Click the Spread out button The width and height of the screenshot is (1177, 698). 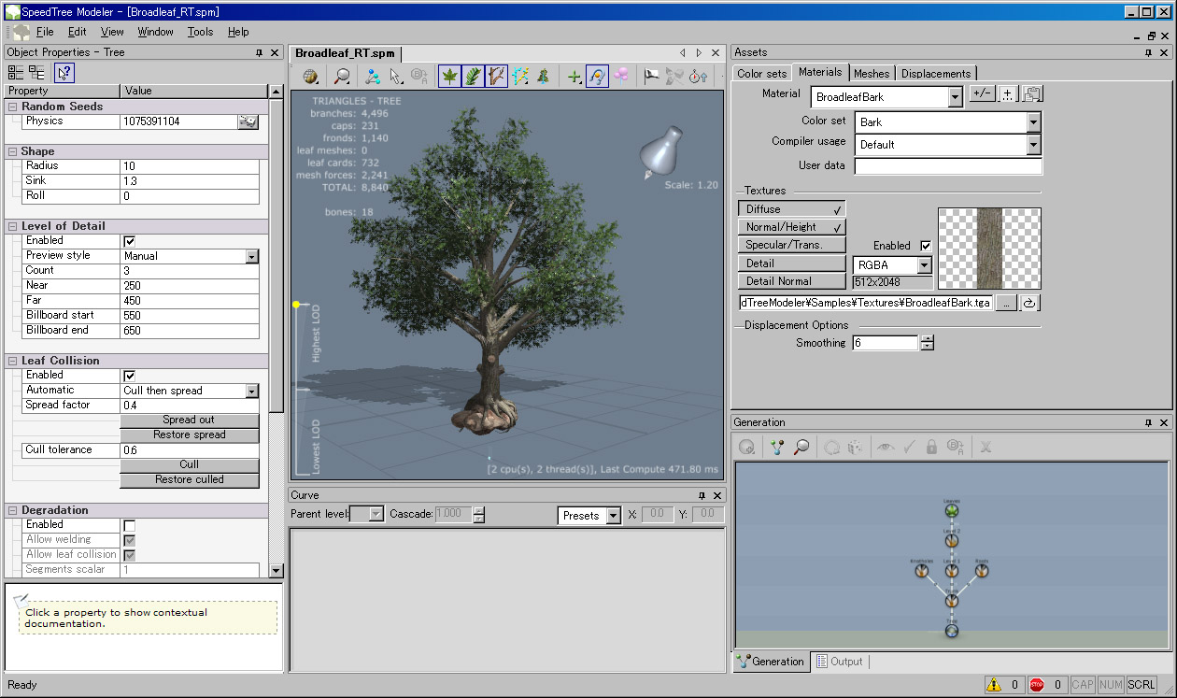pyautogui.click(x=189, y=420)
